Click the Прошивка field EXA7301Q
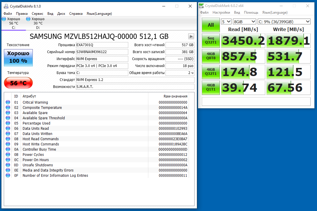 point(102,45)
